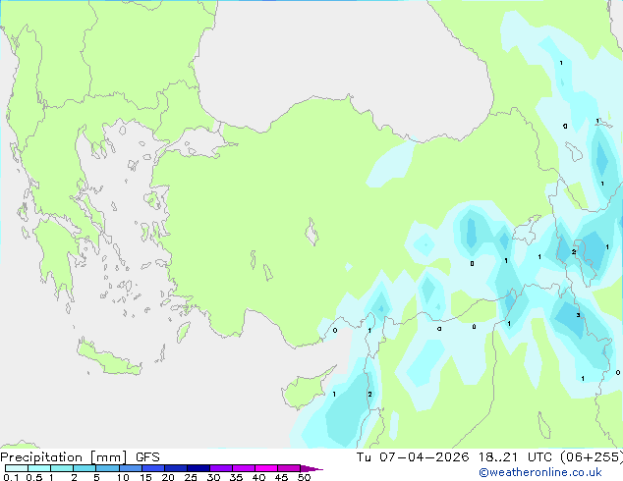Click the island of Cyprus on the map
623x481 pixels.
coord(306,390)
